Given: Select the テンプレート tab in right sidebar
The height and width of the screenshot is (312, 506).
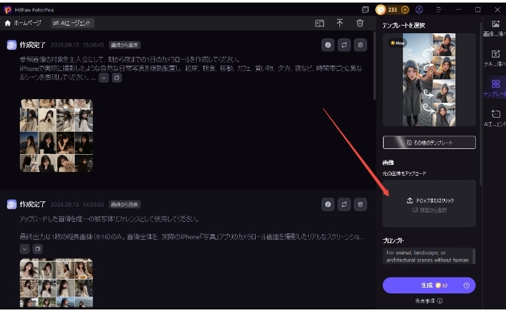Looking at the screenshot, I should pyautogui.click(x=495, y=88).
